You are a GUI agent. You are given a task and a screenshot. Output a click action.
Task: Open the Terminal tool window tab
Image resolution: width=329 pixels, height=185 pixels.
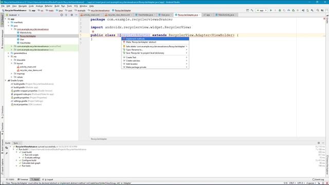coord(23,179)
